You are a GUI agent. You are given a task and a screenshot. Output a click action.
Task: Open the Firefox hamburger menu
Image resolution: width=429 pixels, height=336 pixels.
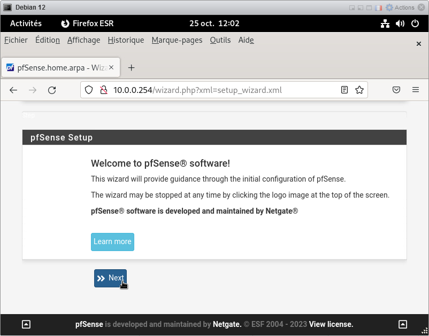click(415, 90)
